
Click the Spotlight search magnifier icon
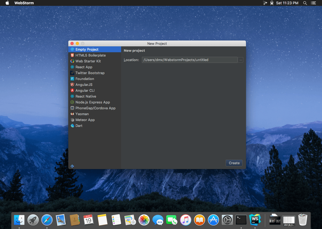(305, 3)
